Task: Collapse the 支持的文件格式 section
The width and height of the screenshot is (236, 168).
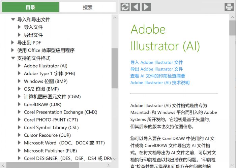Action: tap(13, 58)
